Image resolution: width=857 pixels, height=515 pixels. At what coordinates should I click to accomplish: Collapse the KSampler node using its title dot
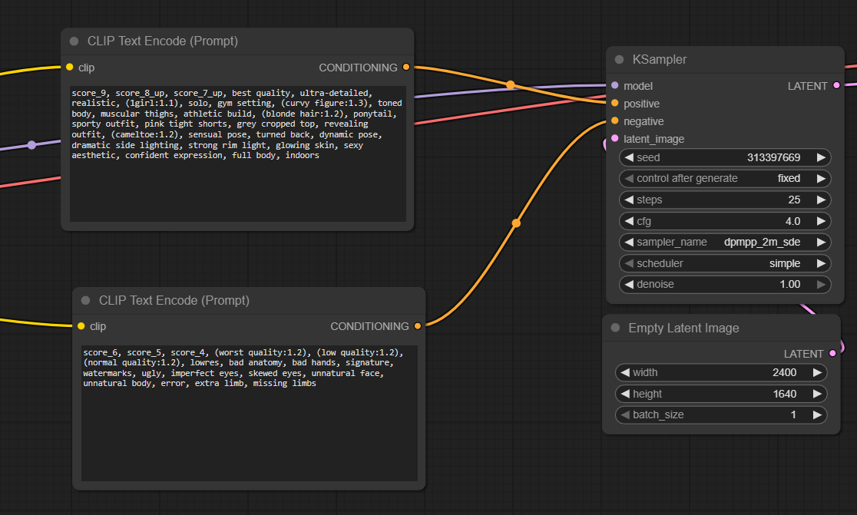point(619,60)
